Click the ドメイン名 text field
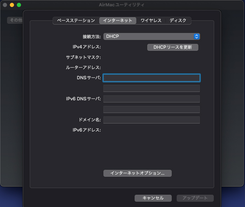Image resolution: width=245 pixels, height=207 pixels. pyautogui.click(x=151, y=120)
